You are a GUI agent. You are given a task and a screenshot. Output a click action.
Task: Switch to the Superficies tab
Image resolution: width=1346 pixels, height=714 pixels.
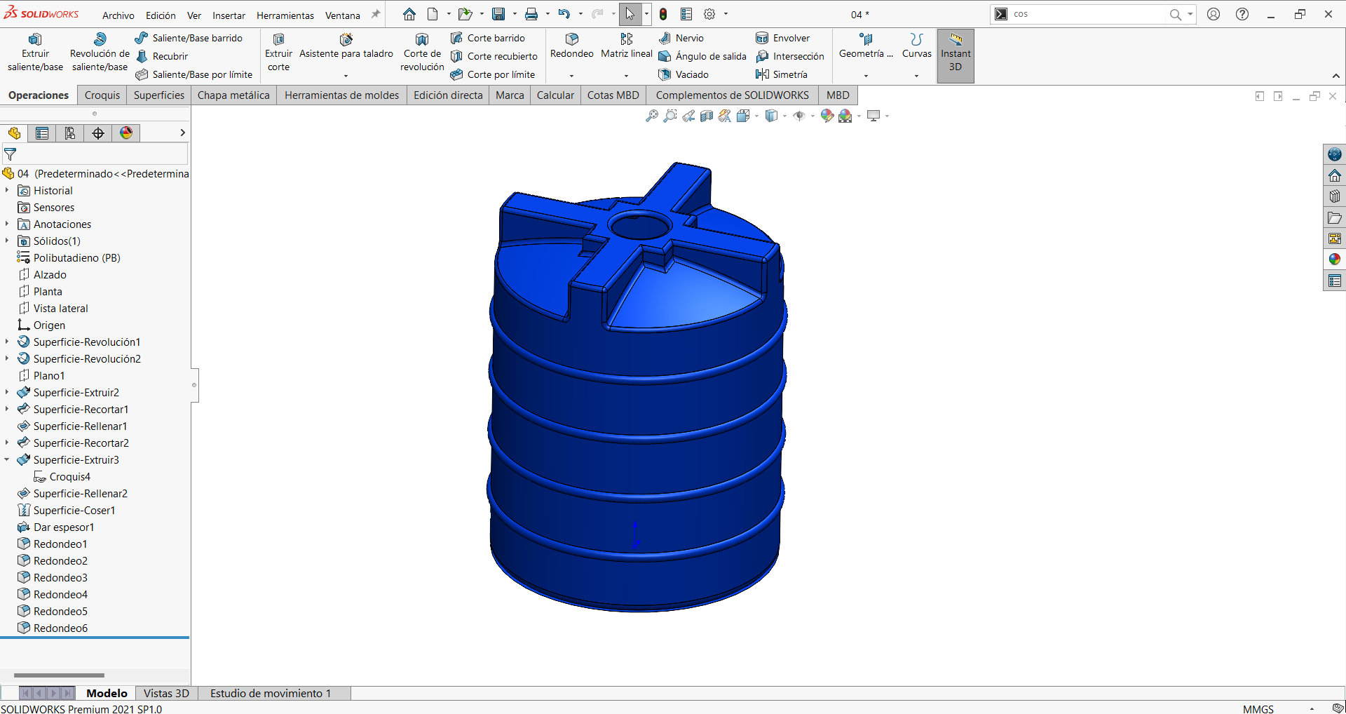point(159,95)
